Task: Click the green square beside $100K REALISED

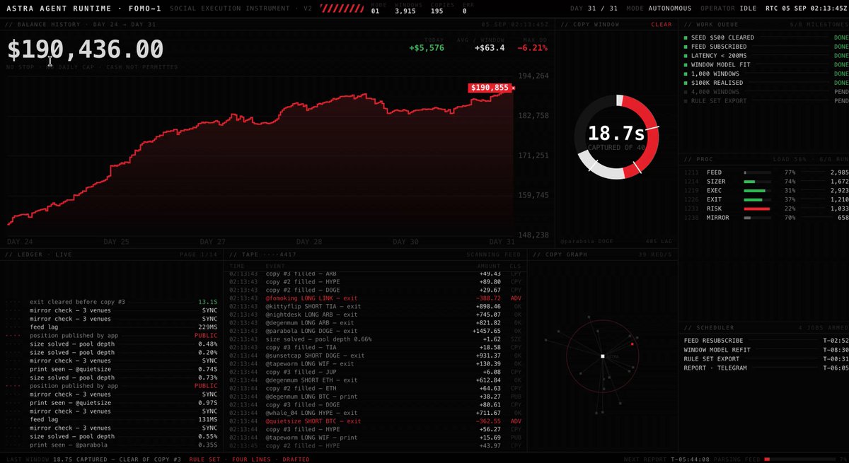Action: coord(686,83)
